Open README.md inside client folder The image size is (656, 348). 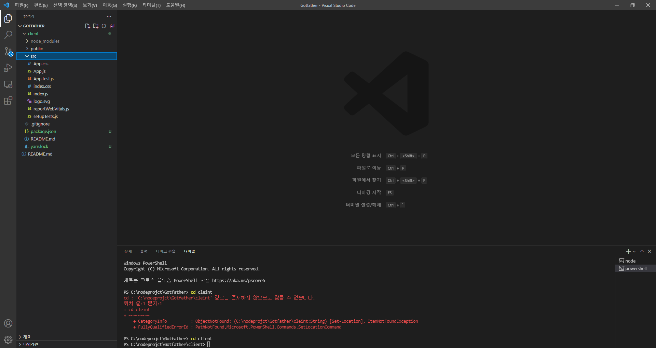point(67,139)
